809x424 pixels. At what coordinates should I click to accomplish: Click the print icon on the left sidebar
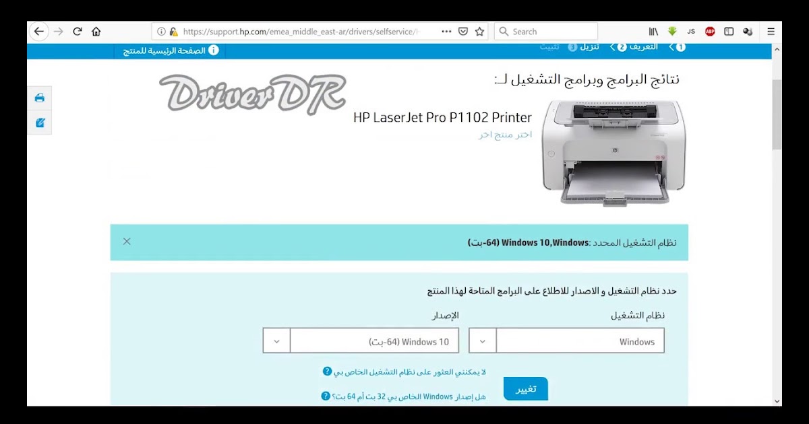(x=40, y=98)
